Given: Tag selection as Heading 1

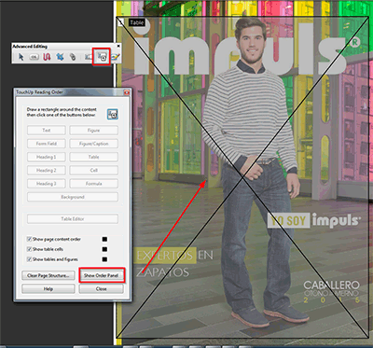Looking at the screenshot, I should click(x=47, y=157).
